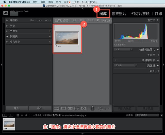This screenshot has width=165, height=135.
Task: Select filmstrip thumbnail of mountain photo
Action: 9,124
